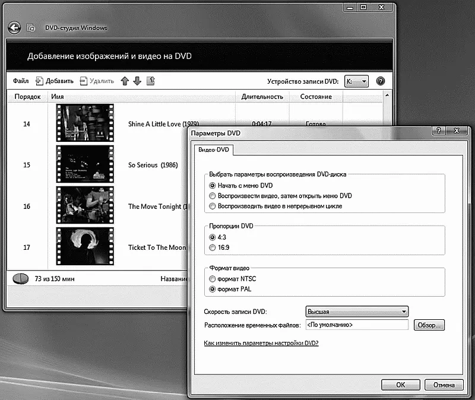The height and width of the screenshot is (400, 475).
Task: Click the toolbar icon right of the down arrow
Action: pyautogui.click(x=151, y=81)
